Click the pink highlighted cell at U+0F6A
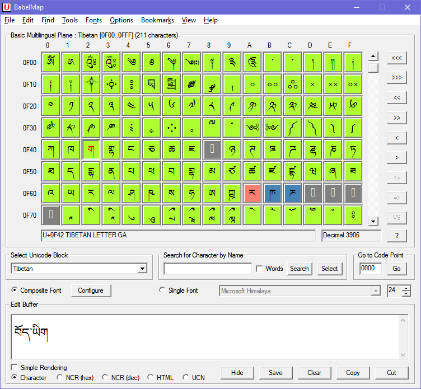The height and width of the screenshot is (389, 421). (252, 193)
